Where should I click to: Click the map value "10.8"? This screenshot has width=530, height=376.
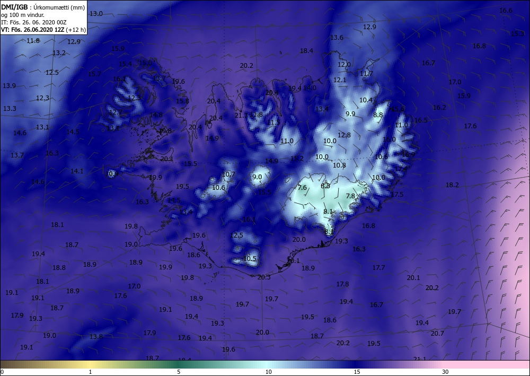pyautogui.click(x=339, y=165)
